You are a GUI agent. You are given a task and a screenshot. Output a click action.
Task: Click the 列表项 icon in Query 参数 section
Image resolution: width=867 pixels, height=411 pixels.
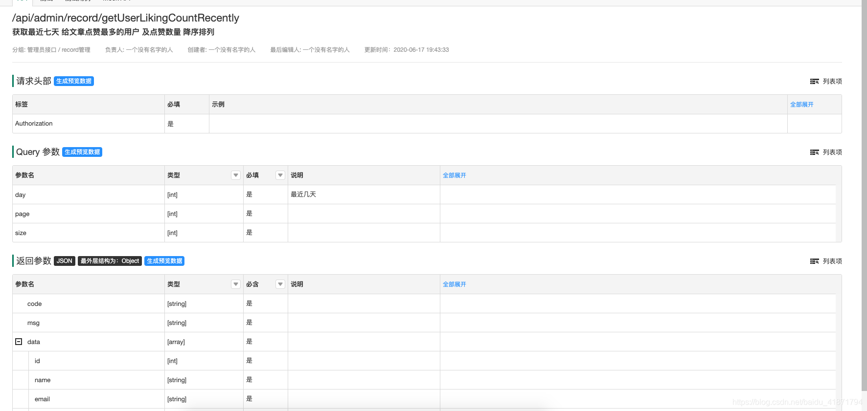tap(814, 152)
